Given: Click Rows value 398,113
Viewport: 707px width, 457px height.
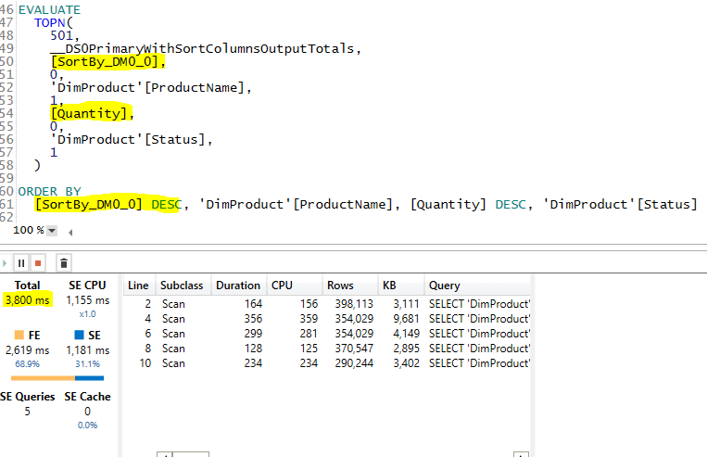Looking at the screenshot, I should (x=354, y=304).
